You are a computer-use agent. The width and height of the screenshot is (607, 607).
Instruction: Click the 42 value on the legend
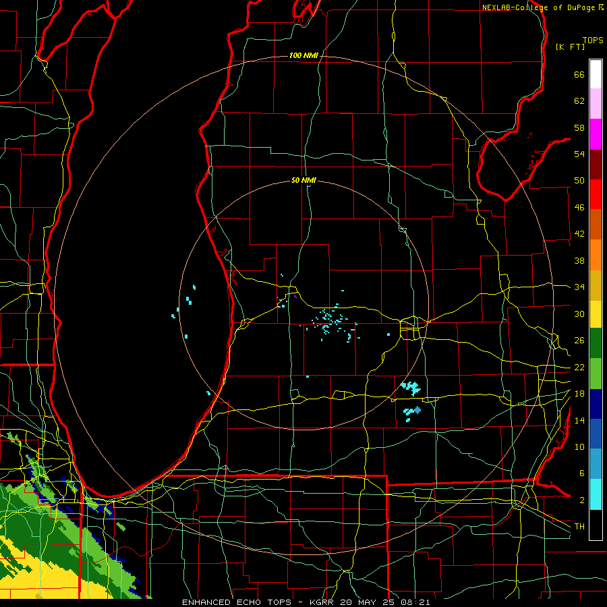579,234
